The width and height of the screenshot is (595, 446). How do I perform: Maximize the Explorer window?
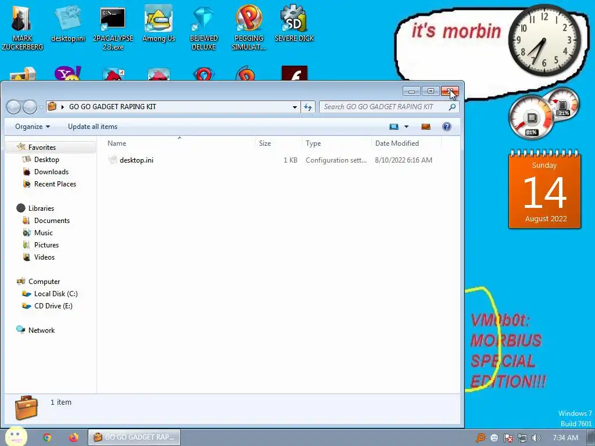pos(431,91)
